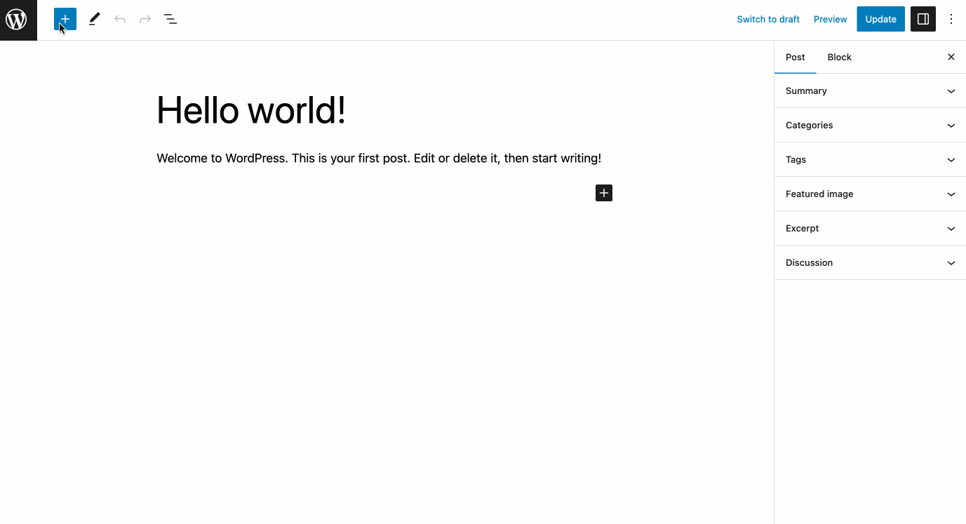966x524 pixels.
Task: Open the Excerpt section
Action: 870,228
